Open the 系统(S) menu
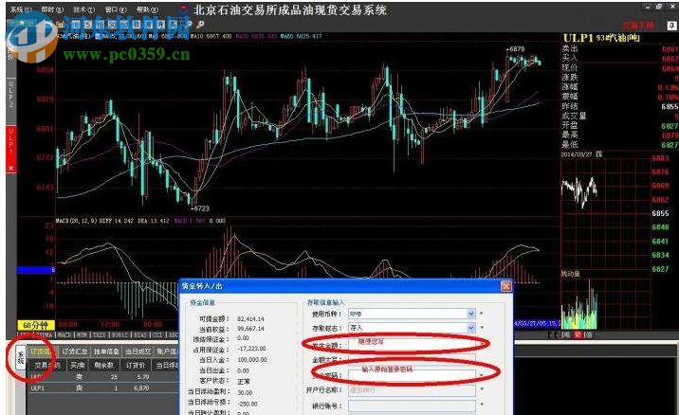This screenshot has height=415, width=679. (21, 9)
